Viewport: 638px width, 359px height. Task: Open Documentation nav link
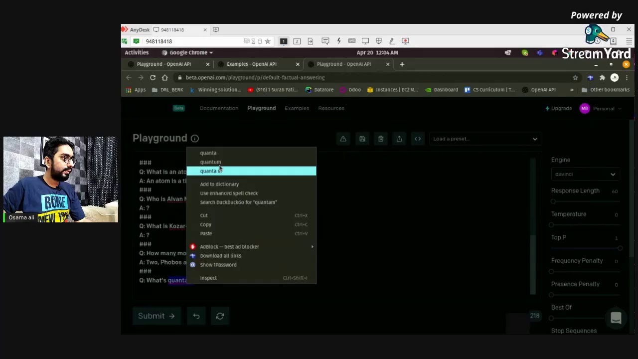click(219, 108)
